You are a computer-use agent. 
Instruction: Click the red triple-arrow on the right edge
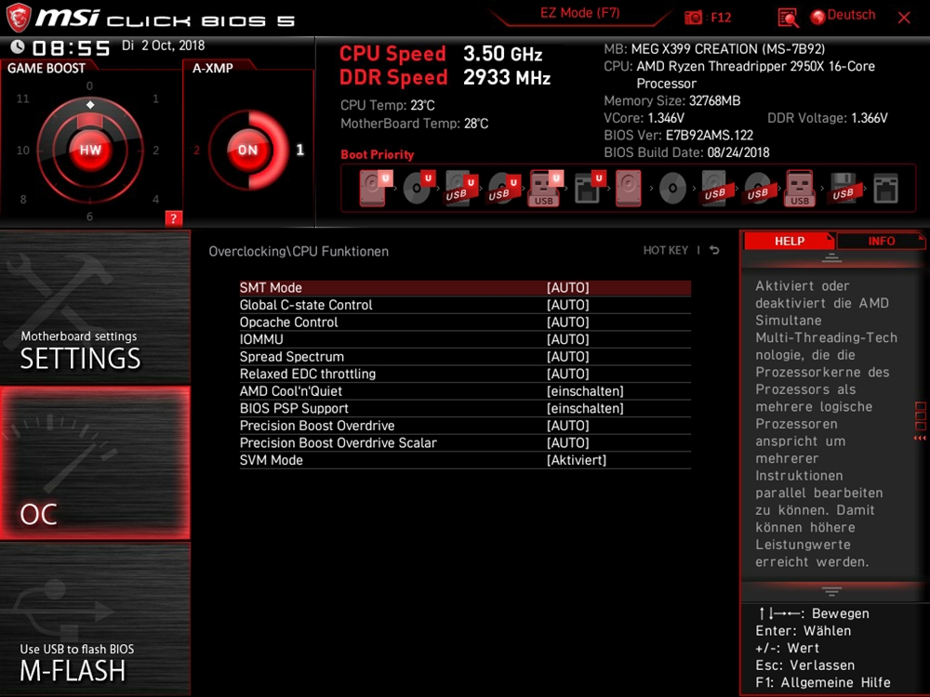(920, 438)
